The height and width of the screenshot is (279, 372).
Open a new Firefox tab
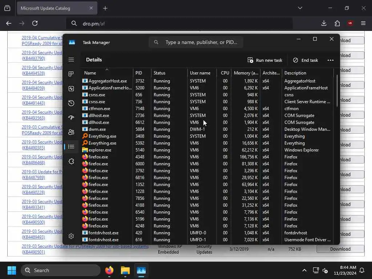[x=105, y=8]
